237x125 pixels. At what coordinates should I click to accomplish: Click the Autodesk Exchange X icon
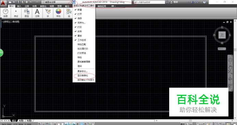[x=192, y=2]
